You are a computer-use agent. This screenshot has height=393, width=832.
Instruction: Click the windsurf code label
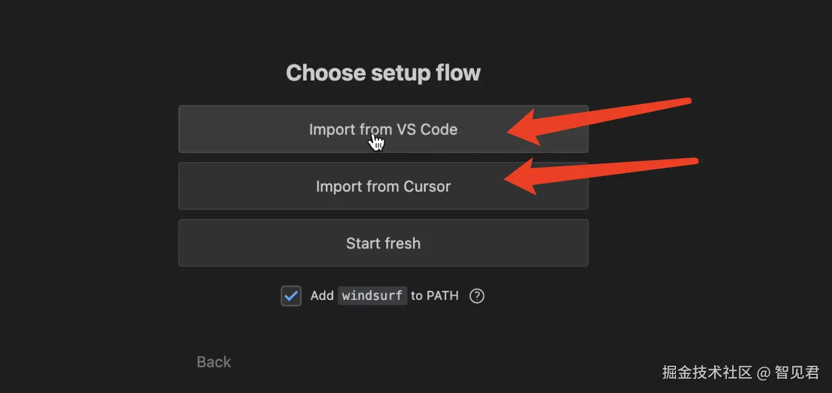point(372,296)
